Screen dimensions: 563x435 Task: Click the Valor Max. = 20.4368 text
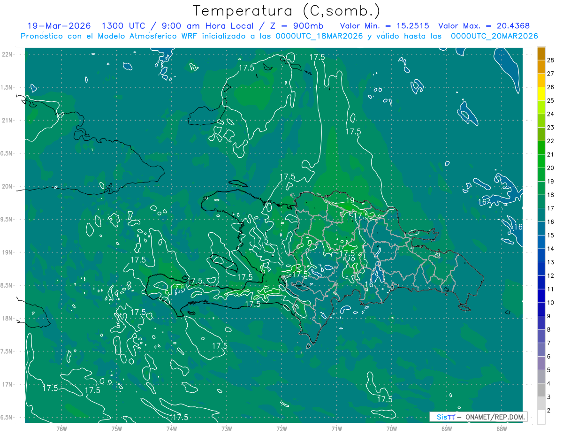coord(484,26)
